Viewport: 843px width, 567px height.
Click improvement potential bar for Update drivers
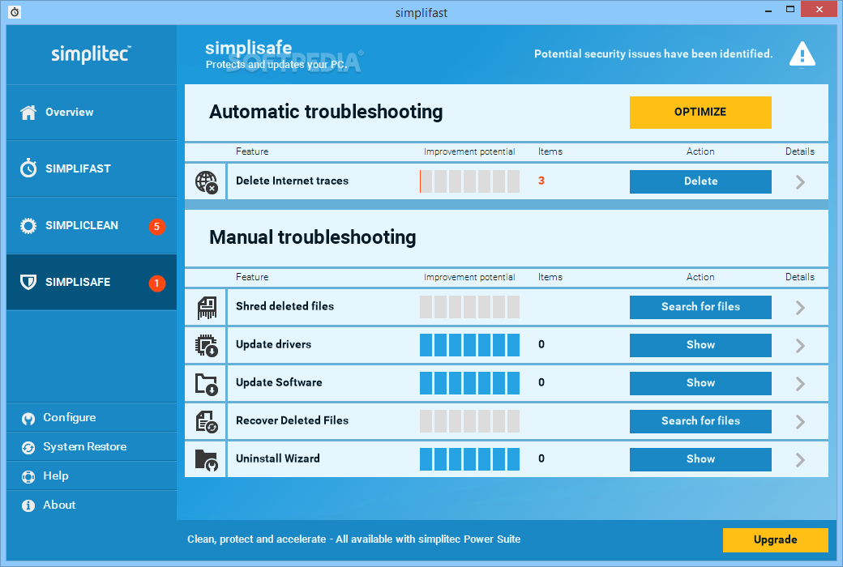(469, 345)
